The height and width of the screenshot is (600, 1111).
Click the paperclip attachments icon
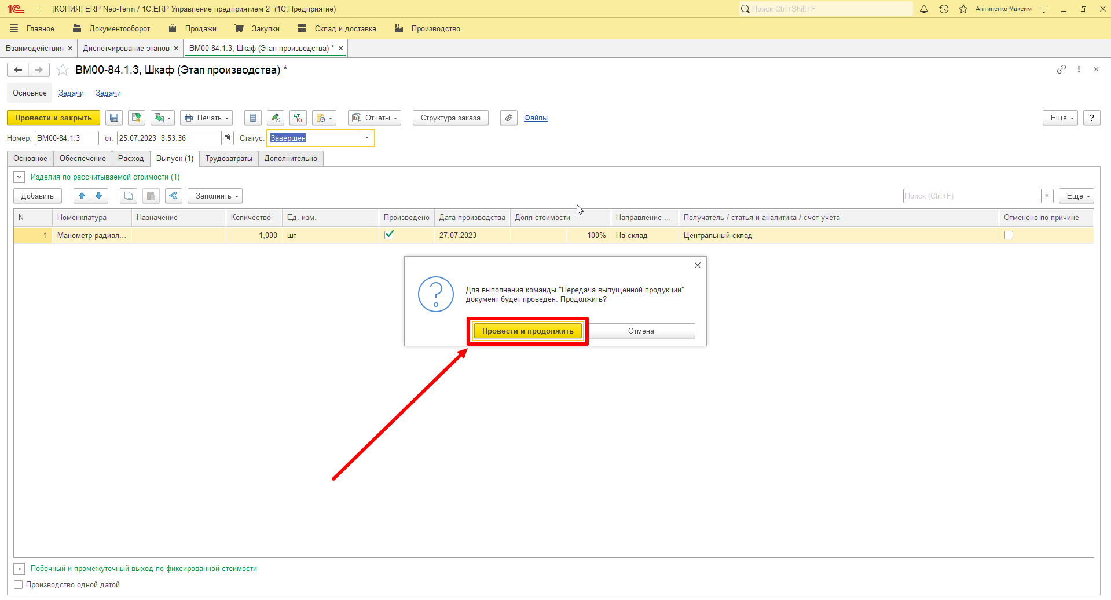point(509,118)
